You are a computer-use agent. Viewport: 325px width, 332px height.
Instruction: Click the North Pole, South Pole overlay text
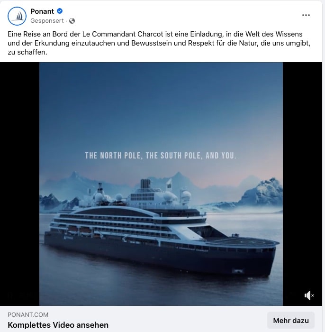(x=161, y=156)
